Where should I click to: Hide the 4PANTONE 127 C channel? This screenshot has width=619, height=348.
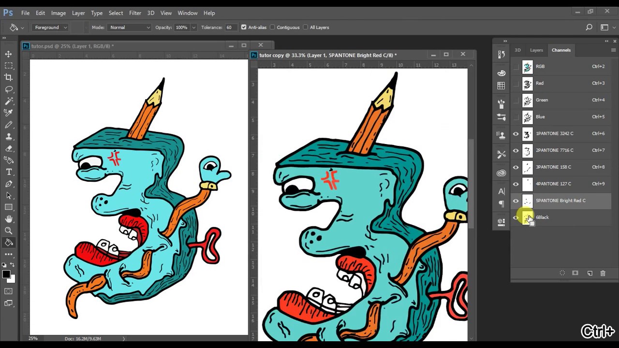516,184
